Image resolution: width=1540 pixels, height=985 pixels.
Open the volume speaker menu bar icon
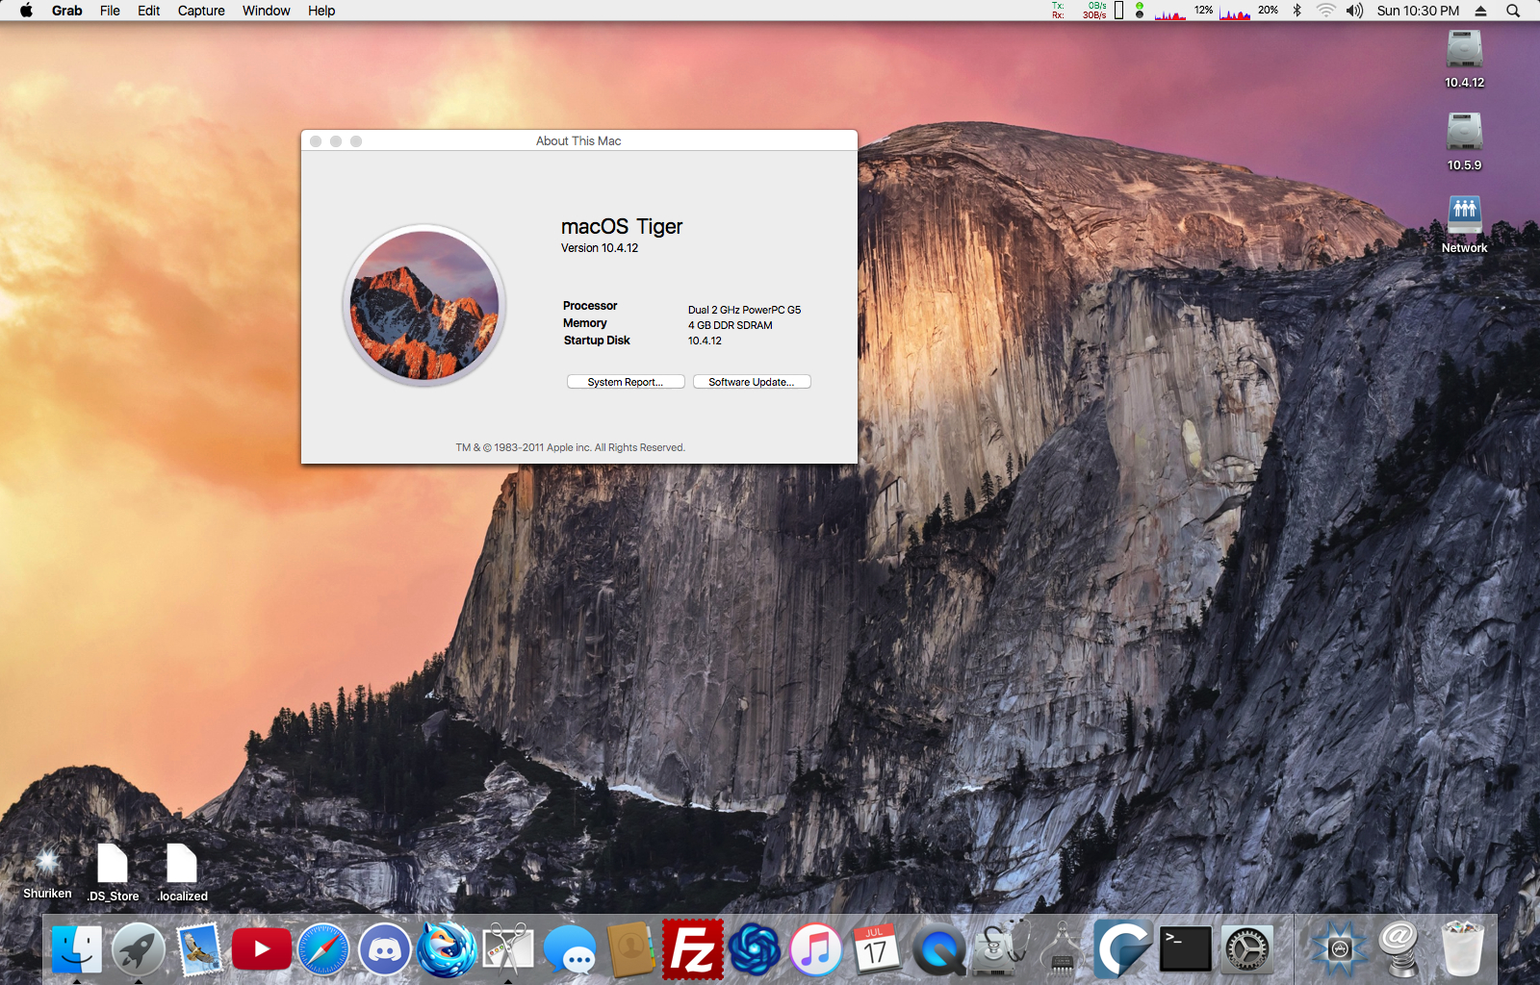pyautogui.click(x=1355, y=11)
